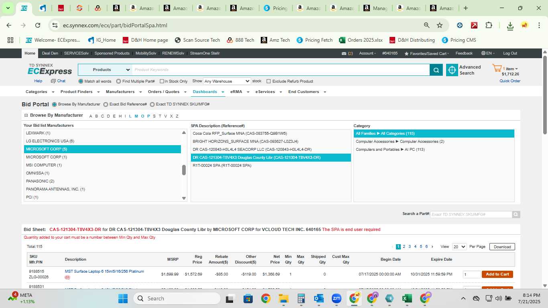
Task: Click the manufacturer list scroll-down arrow
Action: tap(184, 198)
